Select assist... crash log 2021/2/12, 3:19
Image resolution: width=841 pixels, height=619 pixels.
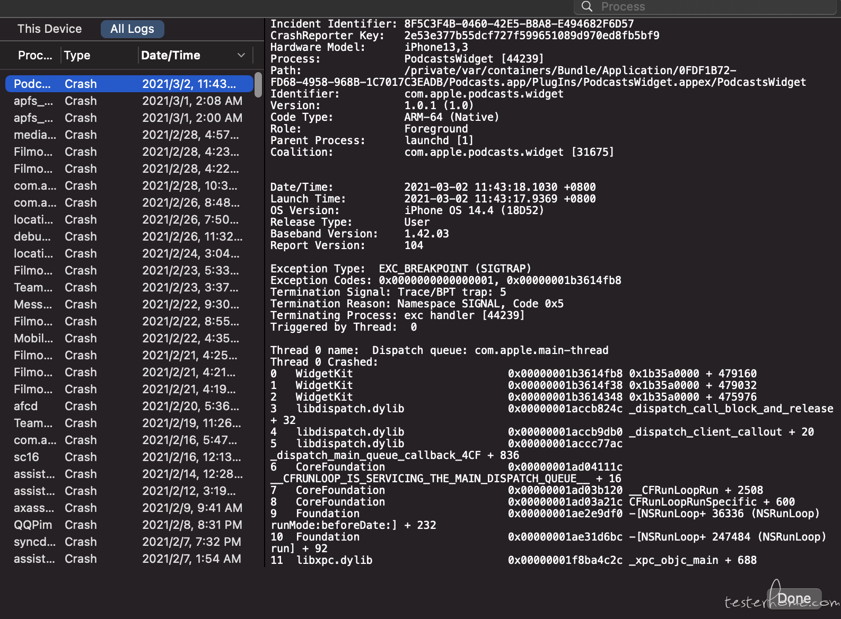[129, 491]
